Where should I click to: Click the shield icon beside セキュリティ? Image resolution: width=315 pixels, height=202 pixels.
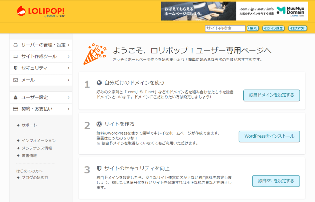click(x=15, y=68)
